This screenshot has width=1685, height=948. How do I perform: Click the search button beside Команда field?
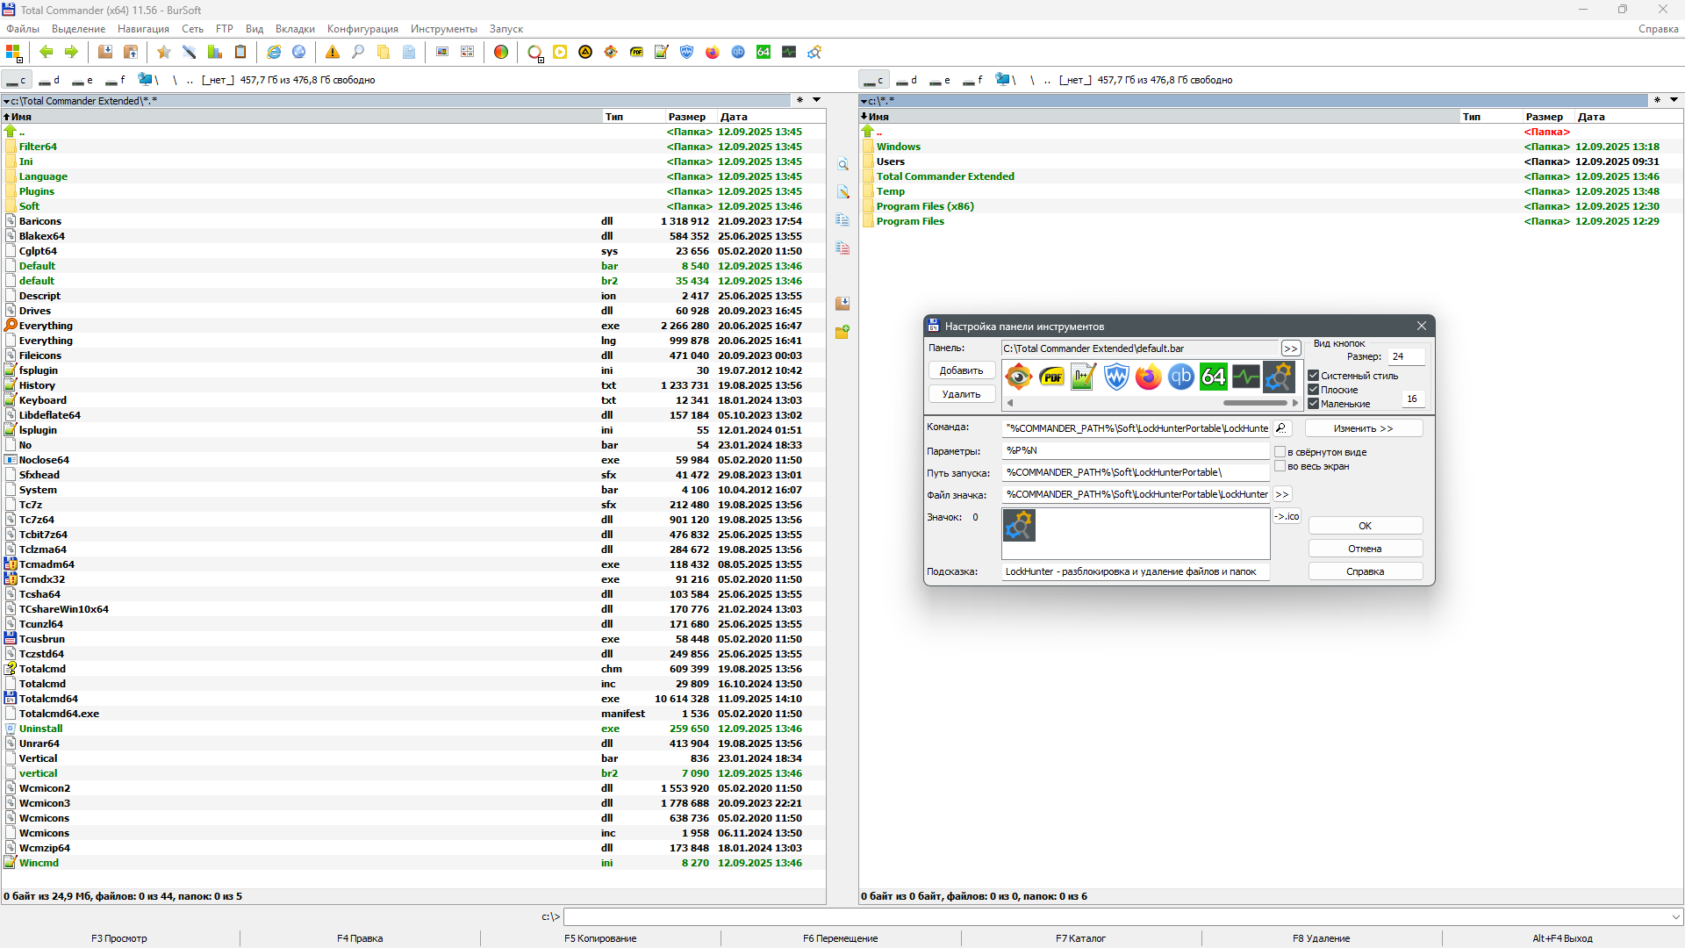pos(1281,428)
